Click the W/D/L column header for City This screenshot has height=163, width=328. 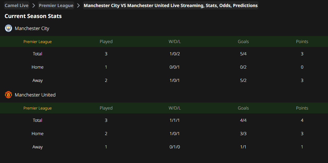click(175, 41)
